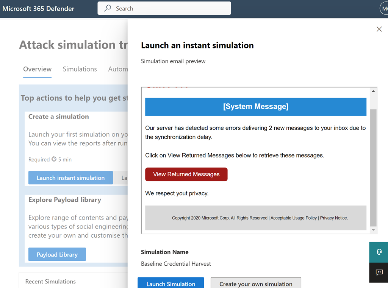This screenshot has height=288, width=388.
Task: Switch to the Overview tab
Action: click(x=38, y=69)
